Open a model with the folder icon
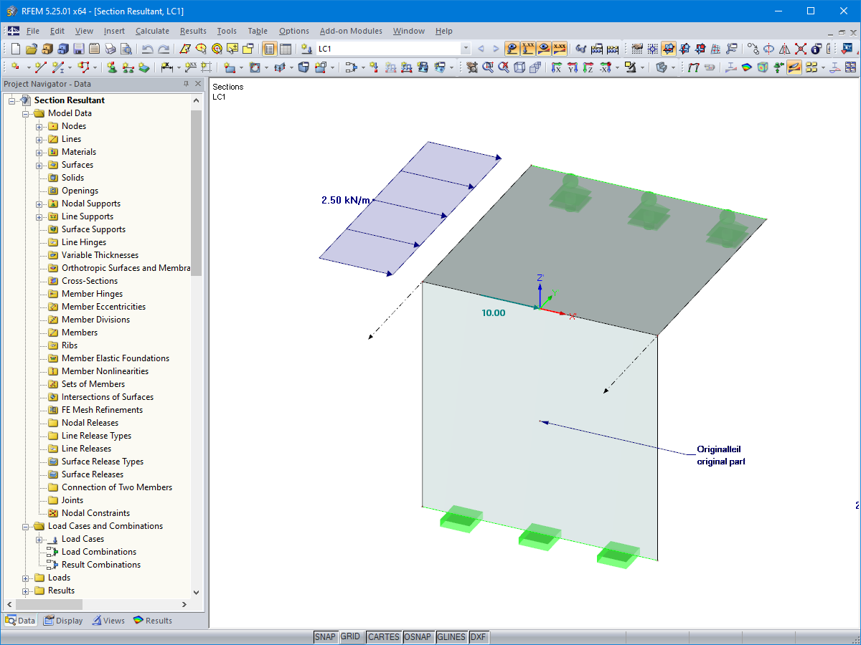Image resolution: width=861 pixels, height=645 pixels. pyautogui.click(x=31, y=49)
